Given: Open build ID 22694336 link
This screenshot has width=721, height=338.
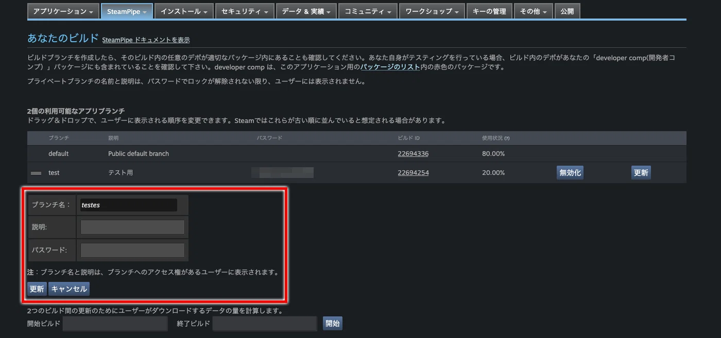Looking at the screenshot, I should (x=413, y=154).
